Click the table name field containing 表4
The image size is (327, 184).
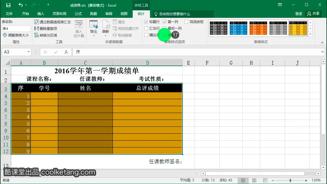tap(16, 28)
